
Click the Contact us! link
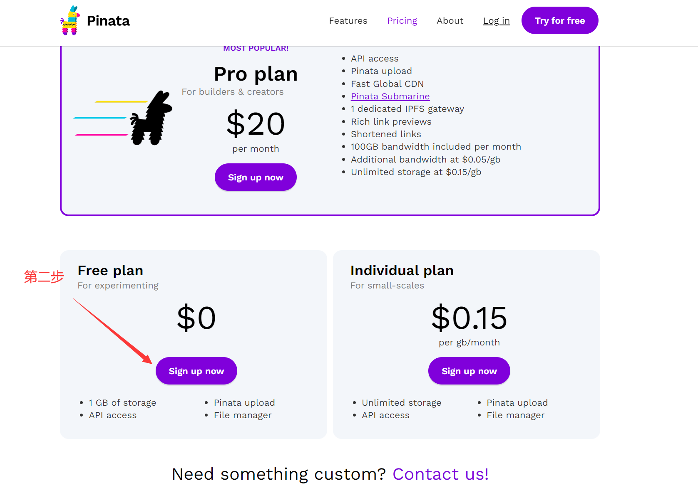coord(440,474)
